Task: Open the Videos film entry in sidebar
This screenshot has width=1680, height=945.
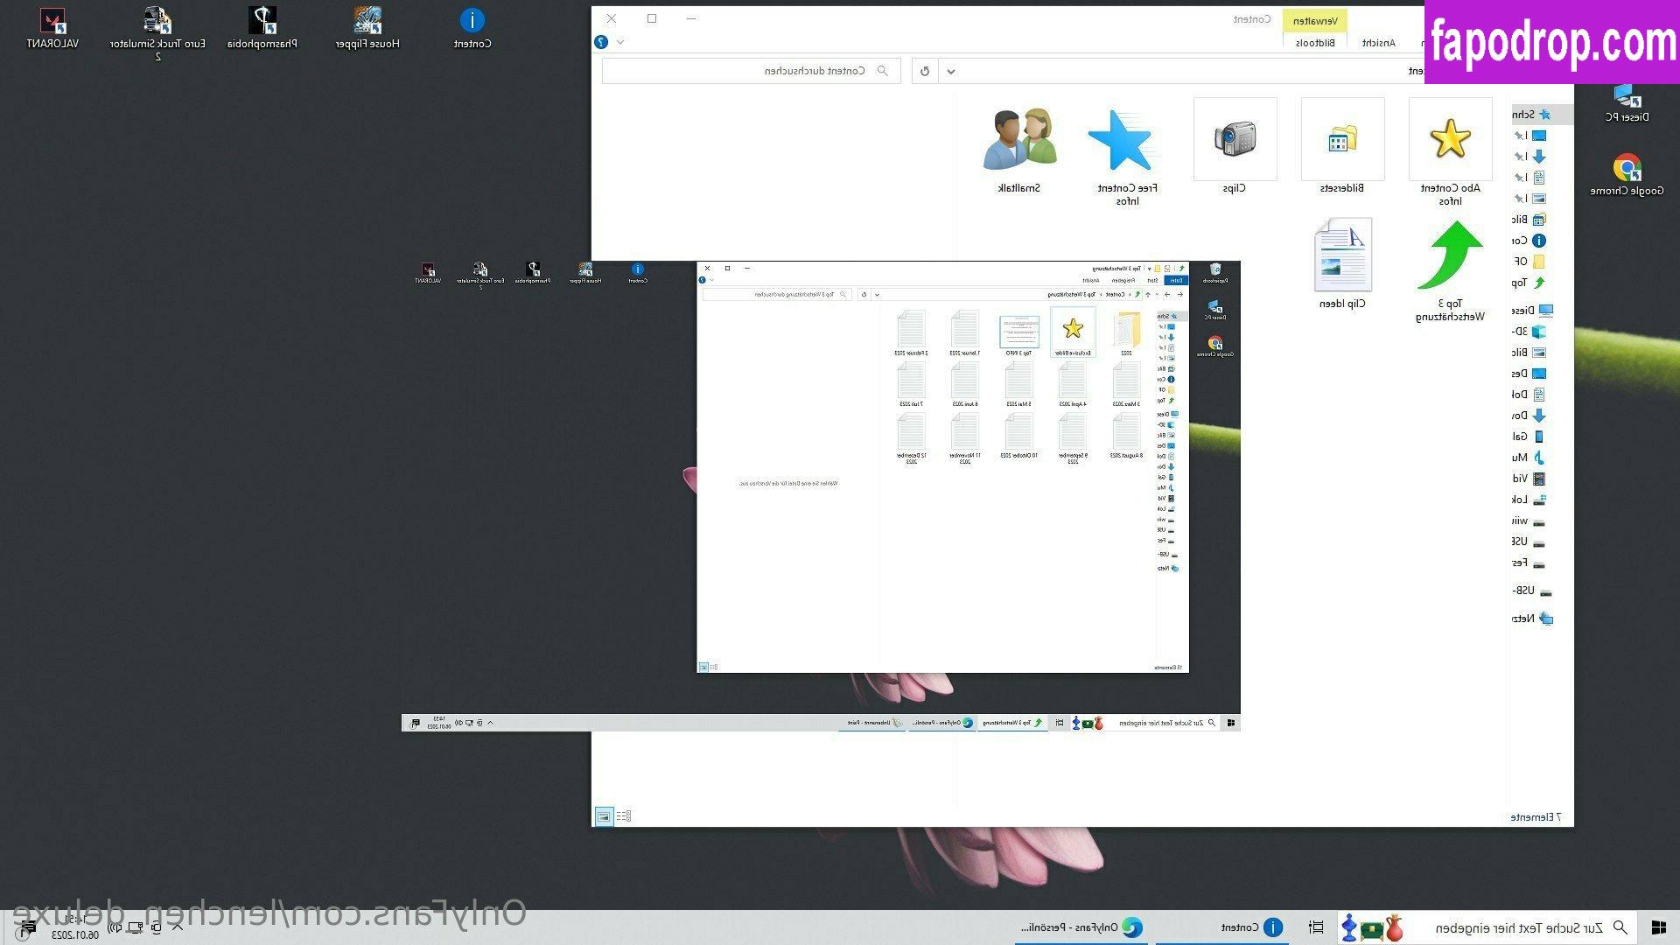Action: click(x=1530, y=479)
